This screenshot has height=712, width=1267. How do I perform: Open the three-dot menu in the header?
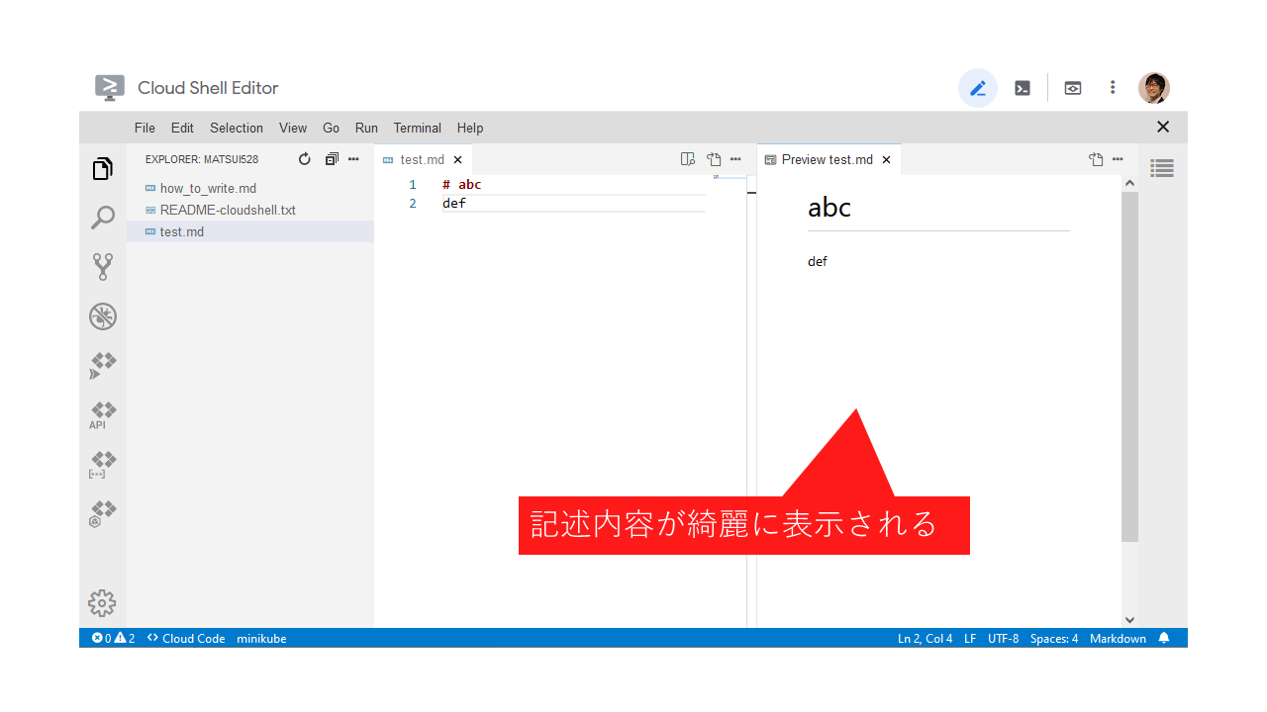pyautogui.click(x=1113, y=88)
